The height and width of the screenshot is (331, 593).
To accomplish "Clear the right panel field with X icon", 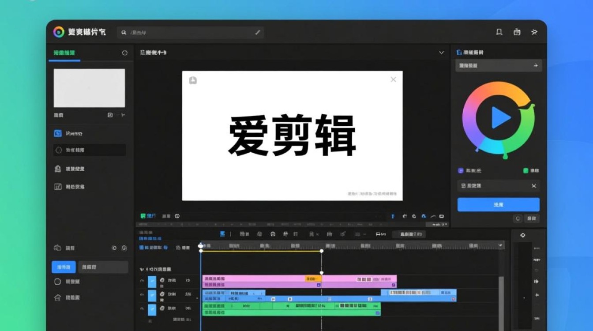I will point(534,186).
